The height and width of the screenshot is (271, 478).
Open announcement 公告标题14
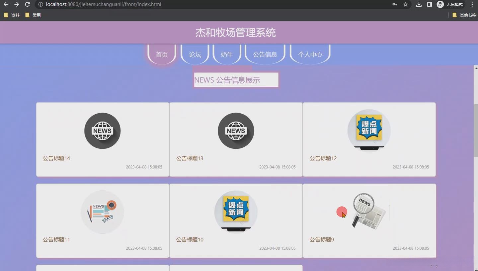(56, 158)
